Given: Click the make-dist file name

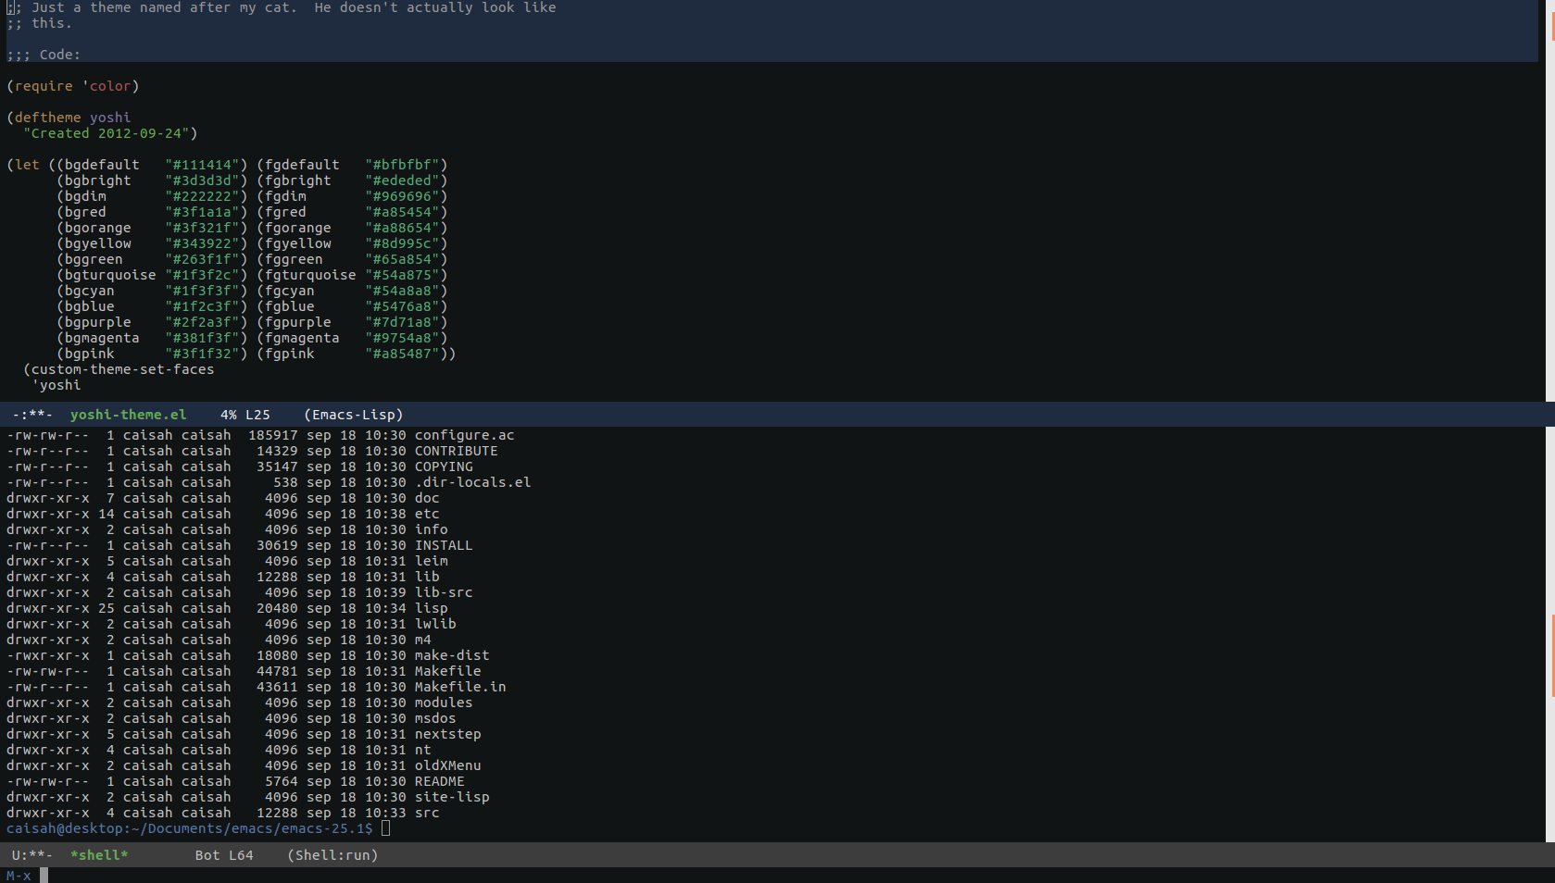Looking at the screenshot, I should tap(452, 655).
